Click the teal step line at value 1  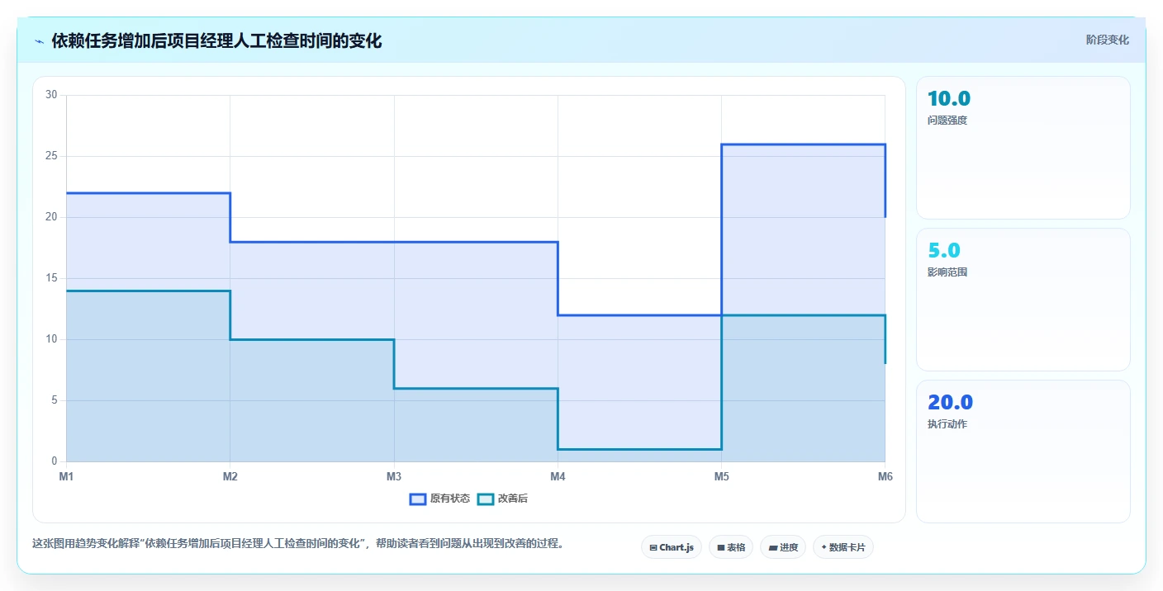[x=639, y=449]
